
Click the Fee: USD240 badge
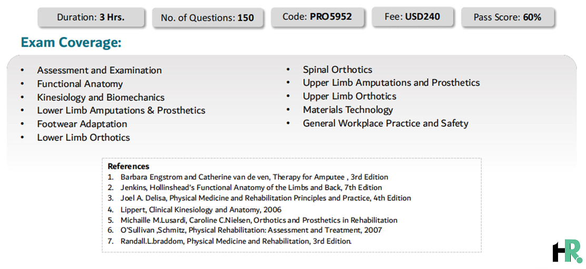(x=412, y=17)
